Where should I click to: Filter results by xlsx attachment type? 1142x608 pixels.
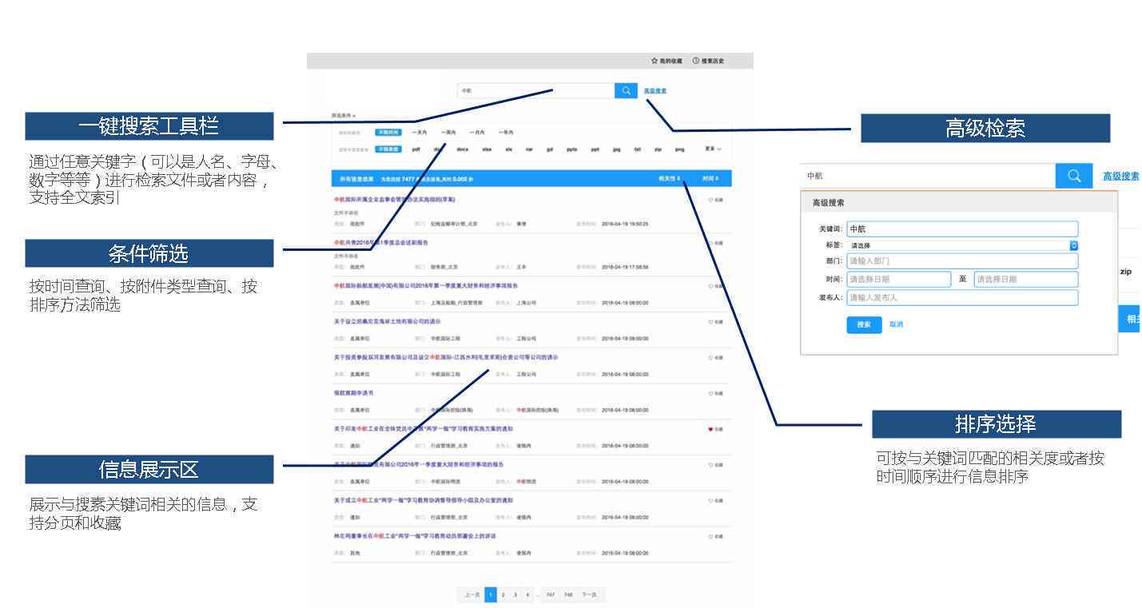coord(487,149)
